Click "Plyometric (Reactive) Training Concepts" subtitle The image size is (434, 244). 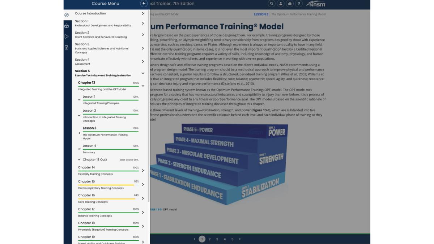(x=103, y=230)
